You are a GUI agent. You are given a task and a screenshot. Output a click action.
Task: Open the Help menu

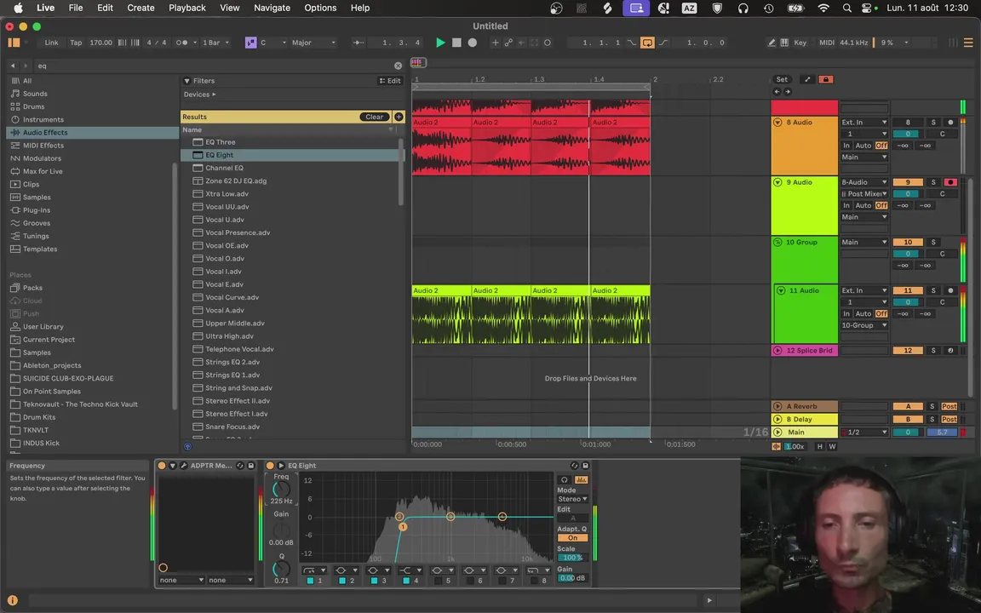359,8
